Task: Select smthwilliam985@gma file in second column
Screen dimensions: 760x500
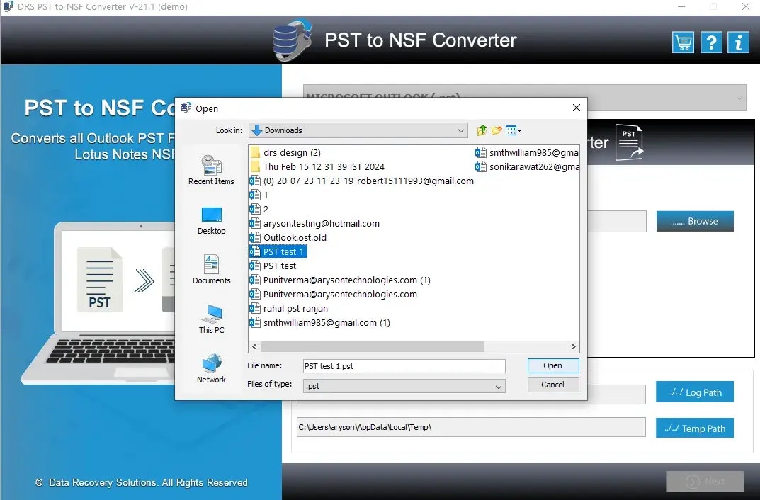Action: (x=527, y=152)
